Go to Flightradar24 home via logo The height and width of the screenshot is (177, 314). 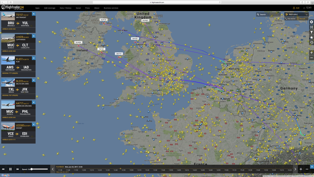tap(12, 7)
